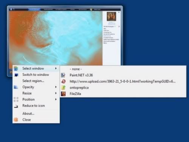Screen dimensions: 189x142
Task: Click the Paint.NET application icon
Action: pos(63,75)
